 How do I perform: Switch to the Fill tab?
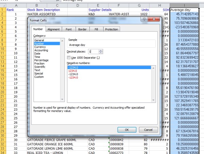(96, 29)
